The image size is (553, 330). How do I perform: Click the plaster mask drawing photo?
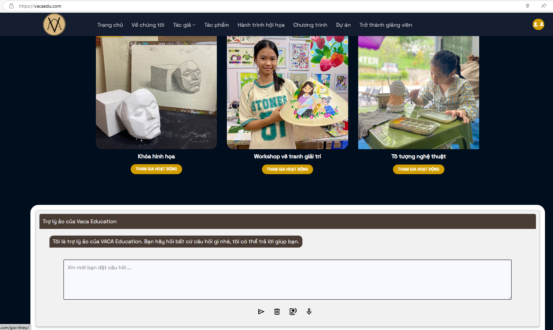[x=156, y=92]
